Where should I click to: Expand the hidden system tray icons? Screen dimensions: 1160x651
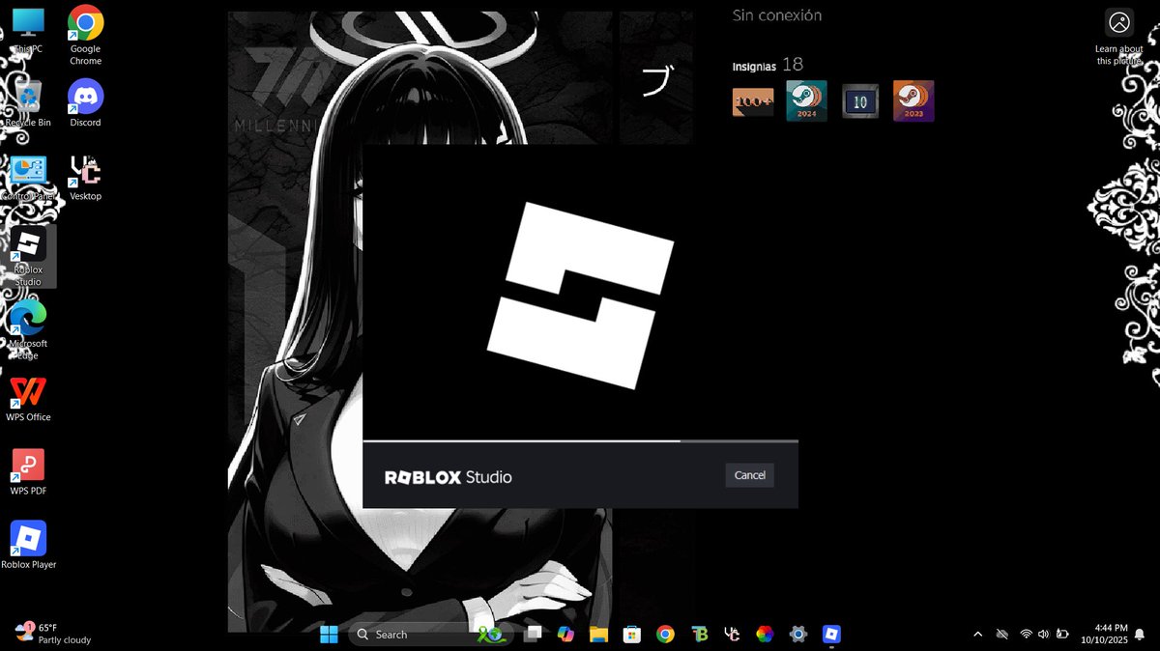[977, 635]
